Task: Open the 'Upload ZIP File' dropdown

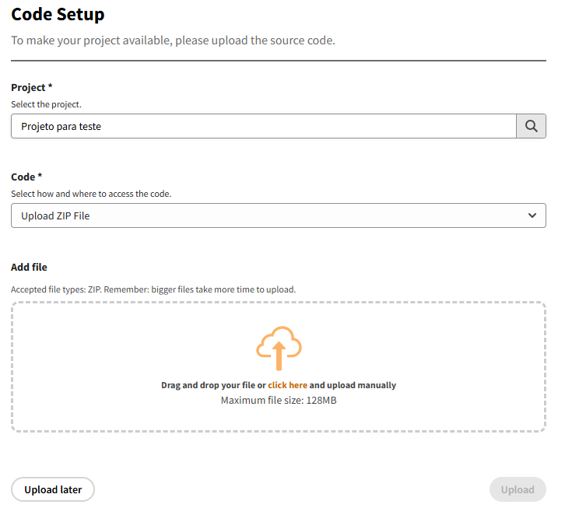Action: pos(265,215)
